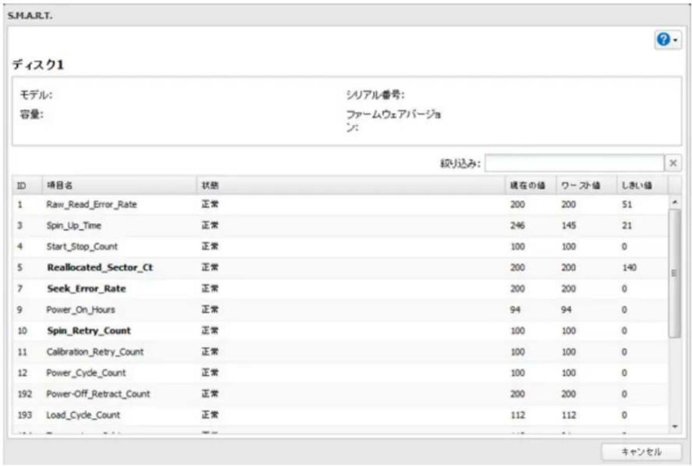The height and width of the screenshot is (466, 692).
Task: Click threshold 51 for Raw_Read_Error_Rate
Action: click(627, 204)
